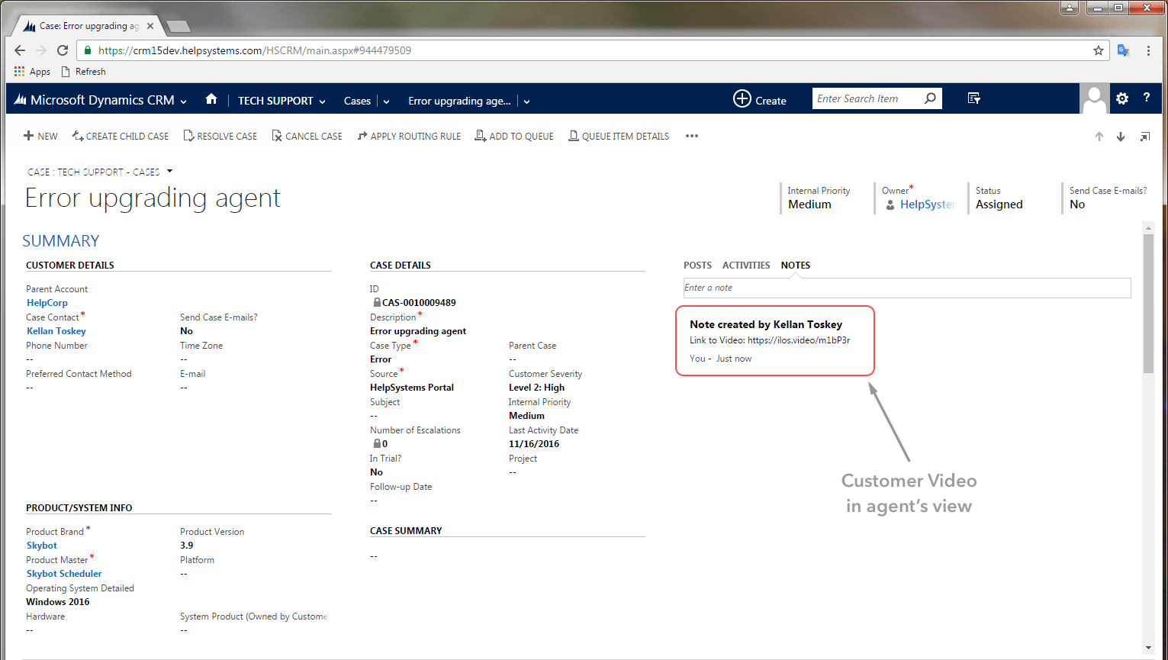Open the Chrome three-dot menu
This screenshot has width=1168, height=660.
pos(1148,50)
